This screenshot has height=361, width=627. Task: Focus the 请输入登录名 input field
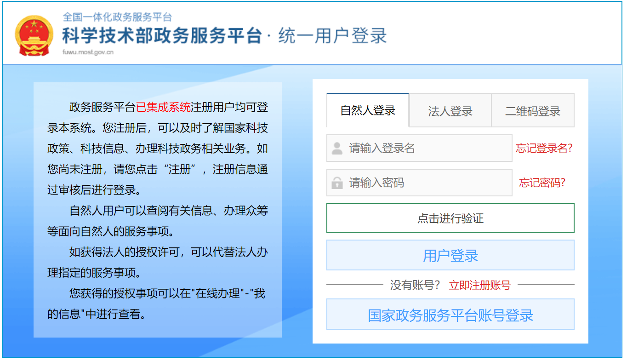point(419,148)
